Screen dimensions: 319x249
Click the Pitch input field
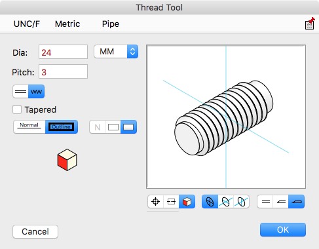click(63, 71)
